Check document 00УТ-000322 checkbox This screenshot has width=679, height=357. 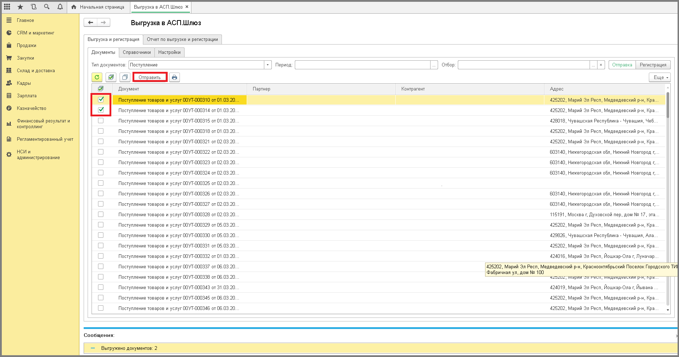(x=101, y=152)
